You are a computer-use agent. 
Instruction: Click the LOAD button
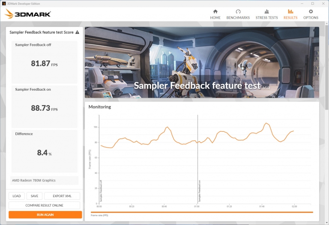pyautogui.click(x=17, y=196)
